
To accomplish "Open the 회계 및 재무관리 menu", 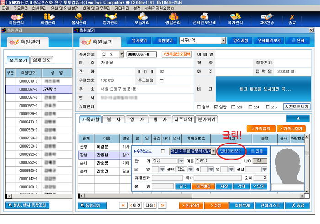I will (96, 8).
